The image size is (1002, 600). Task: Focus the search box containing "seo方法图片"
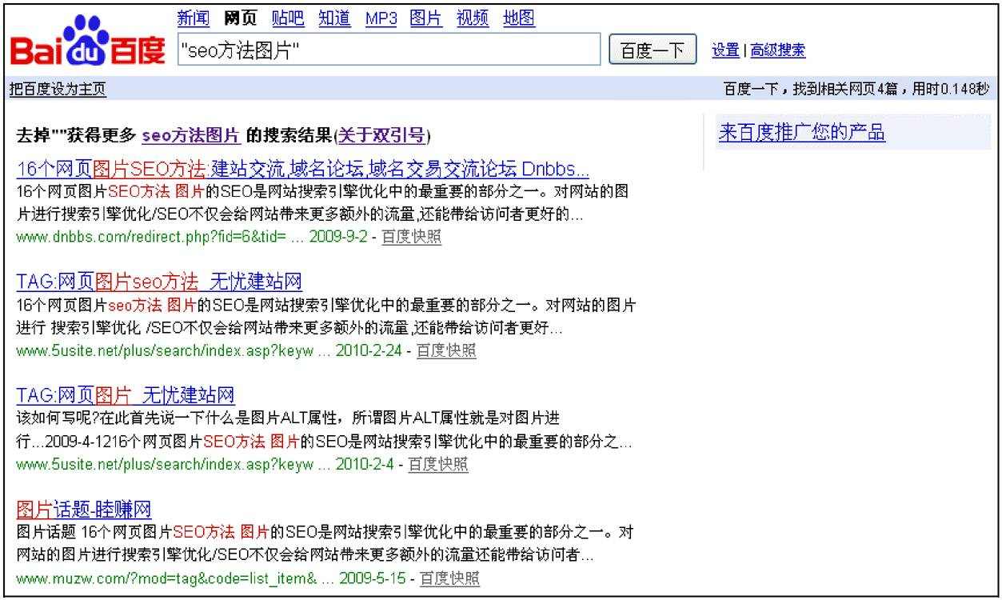[x=388, y=49]
